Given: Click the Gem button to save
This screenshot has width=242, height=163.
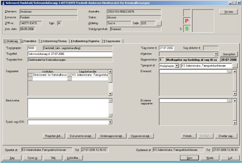Looking at the screenshot, I should (190, 158).
